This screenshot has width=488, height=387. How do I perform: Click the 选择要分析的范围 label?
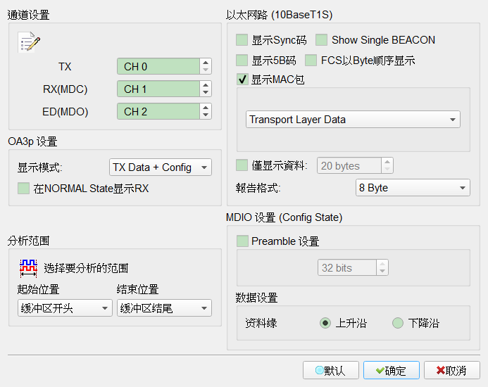point(86,268)
